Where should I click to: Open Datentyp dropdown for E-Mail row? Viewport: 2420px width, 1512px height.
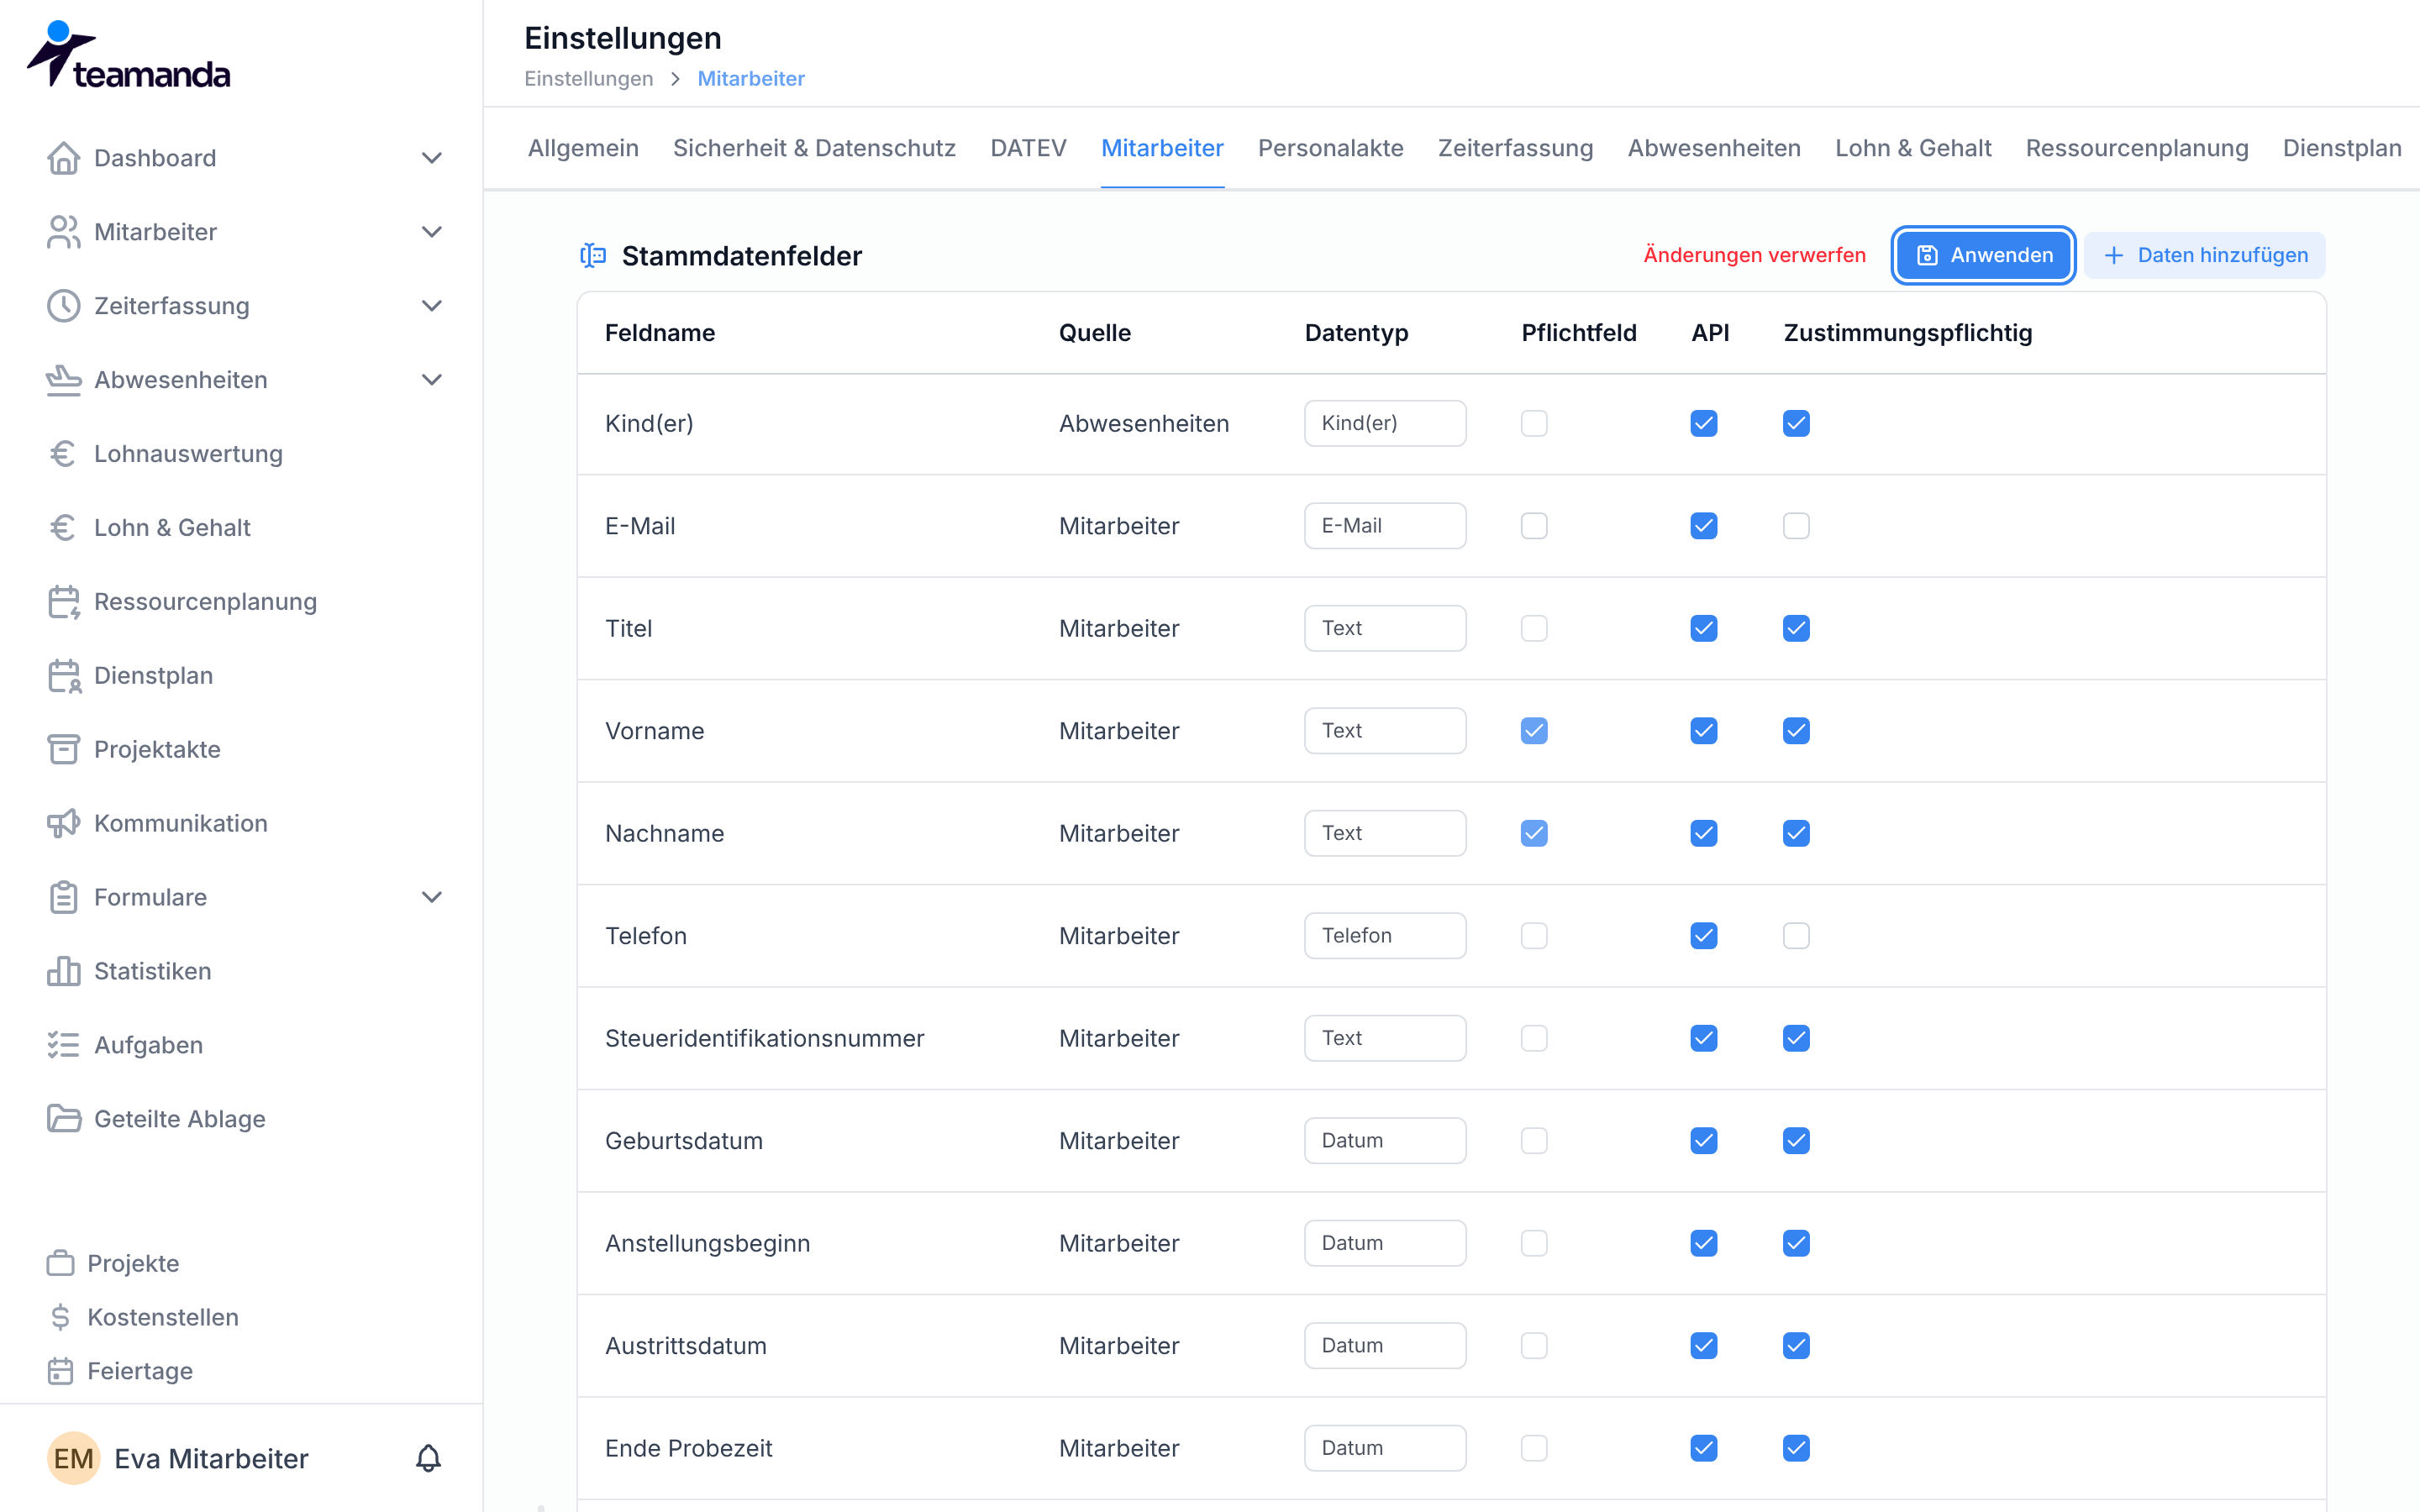[x=1385, y=526]
